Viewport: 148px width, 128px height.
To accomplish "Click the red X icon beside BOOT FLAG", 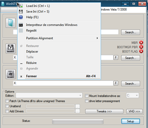I will pos(141,51).
